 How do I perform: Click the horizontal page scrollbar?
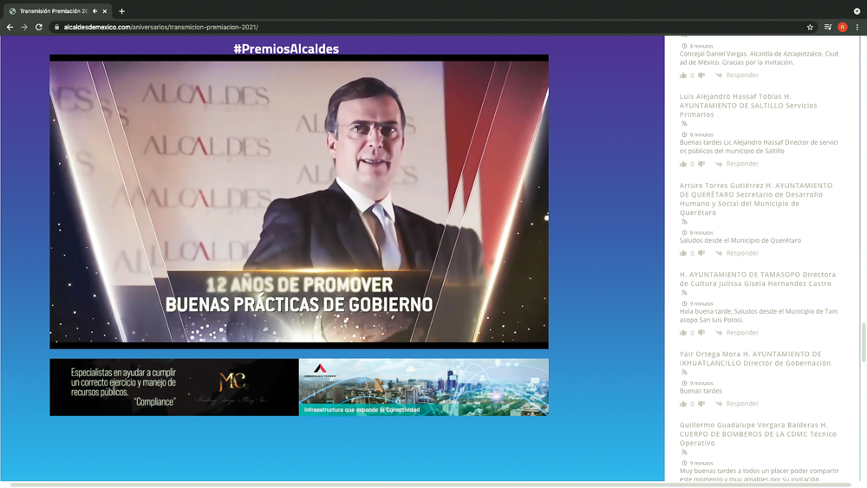tap(431, 485)
